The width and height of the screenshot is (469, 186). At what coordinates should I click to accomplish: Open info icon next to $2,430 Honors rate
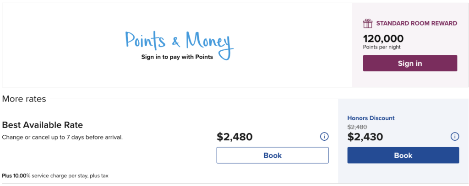pyautogui.click(x=454, y=137)
